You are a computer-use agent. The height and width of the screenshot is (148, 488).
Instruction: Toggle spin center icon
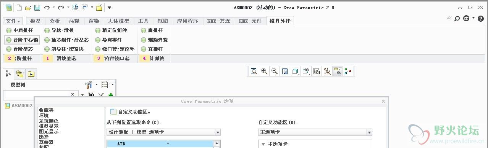[x=347, y=71]
